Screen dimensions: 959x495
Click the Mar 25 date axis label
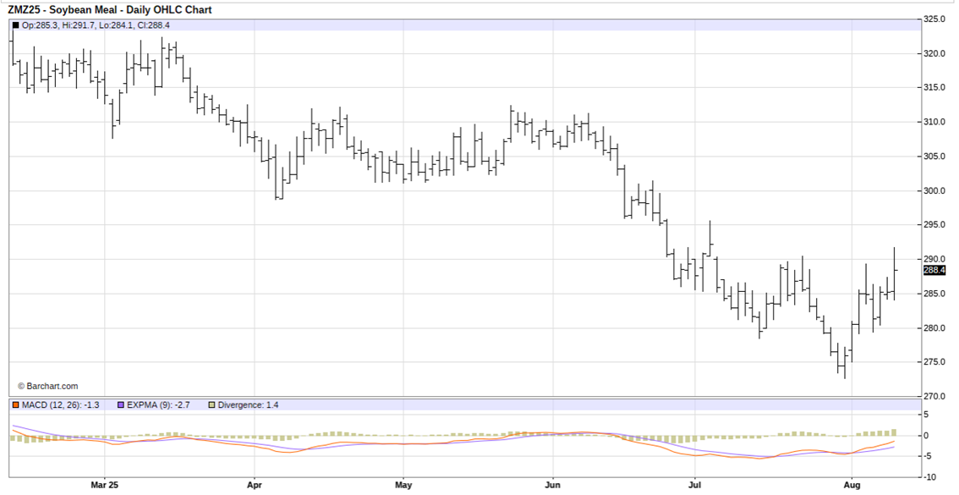[104, 485]
